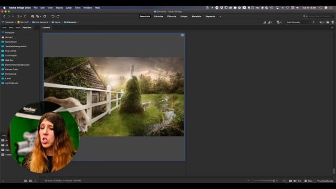Toggle the Thumbnails only checkbox

[316, 181]
